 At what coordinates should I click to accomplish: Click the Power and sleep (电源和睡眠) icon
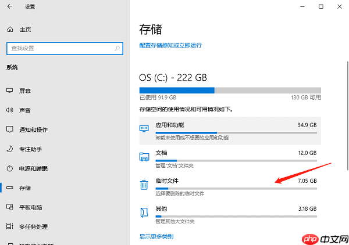10,168
